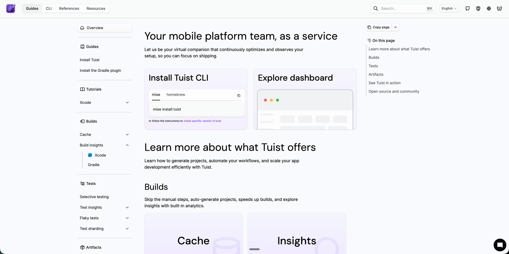Open the English language dropdown
The height and width of the screenshot is (254, 509).
[x=449, y=8]
